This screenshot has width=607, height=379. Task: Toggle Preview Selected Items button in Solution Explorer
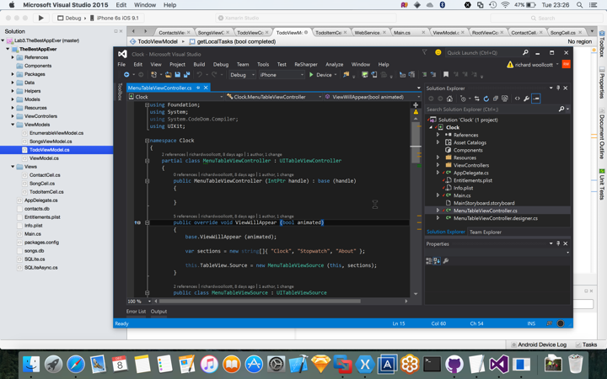[x=536, y=99]
